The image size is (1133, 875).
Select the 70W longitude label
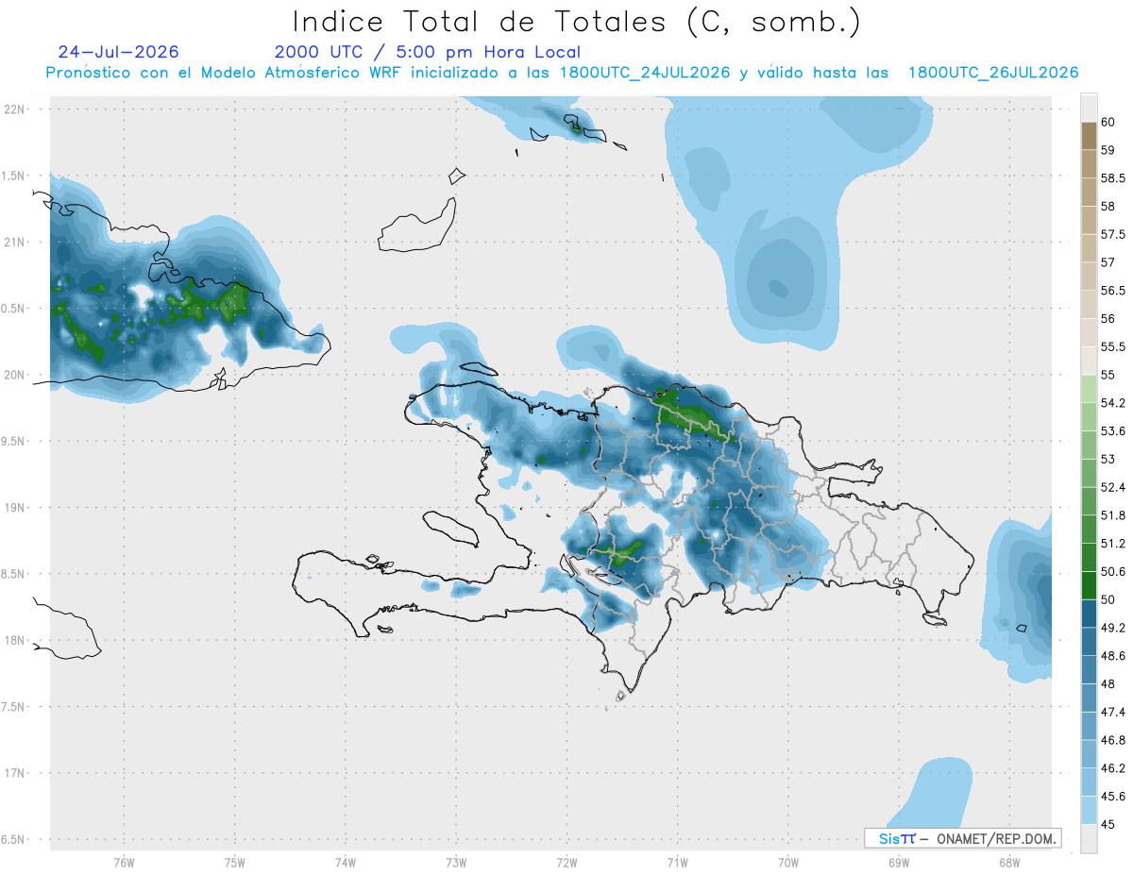[788, 862]
